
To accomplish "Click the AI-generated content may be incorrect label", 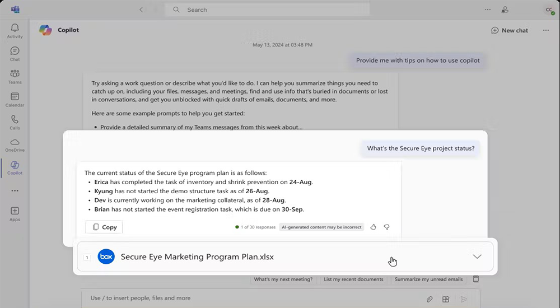I will [321, 227].
